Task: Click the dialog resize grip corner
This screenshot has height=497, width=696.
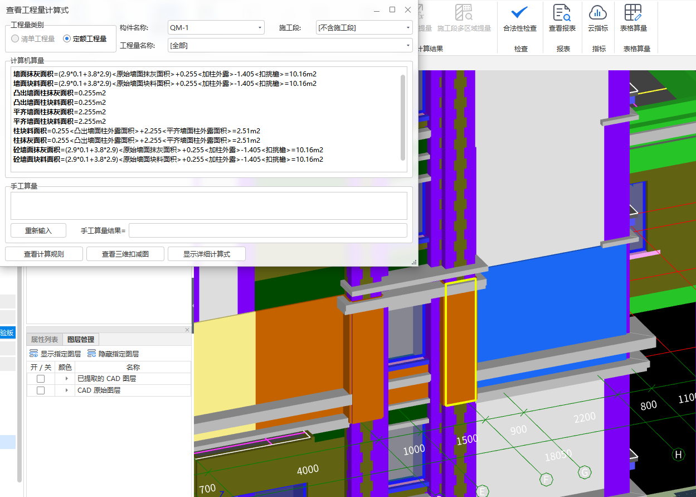Action: tap(414, 262)
